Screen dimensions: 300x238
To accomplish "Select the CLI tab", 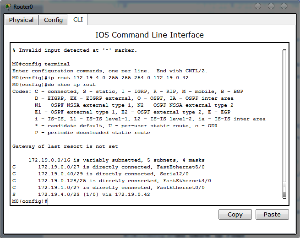I will click(78, 20).
